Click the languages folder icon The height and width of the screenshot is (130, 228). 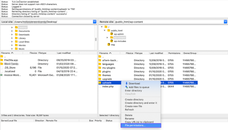(x=100, y=65)
